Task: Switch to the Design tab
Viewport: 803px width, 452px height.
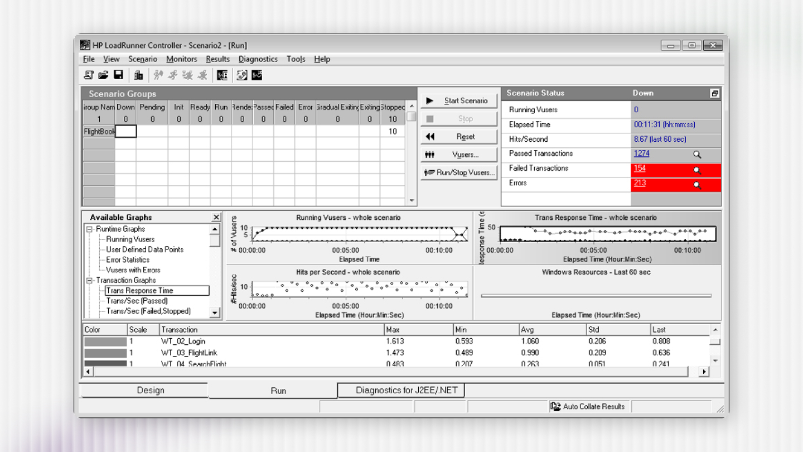Action: (144, 390)
